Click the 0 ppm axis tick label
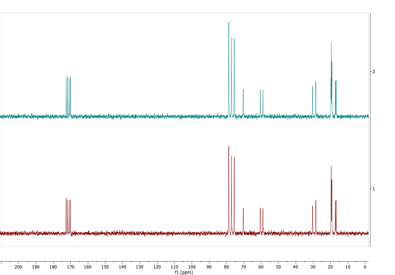This screenshot has width=395, height=275. (365, 267)
